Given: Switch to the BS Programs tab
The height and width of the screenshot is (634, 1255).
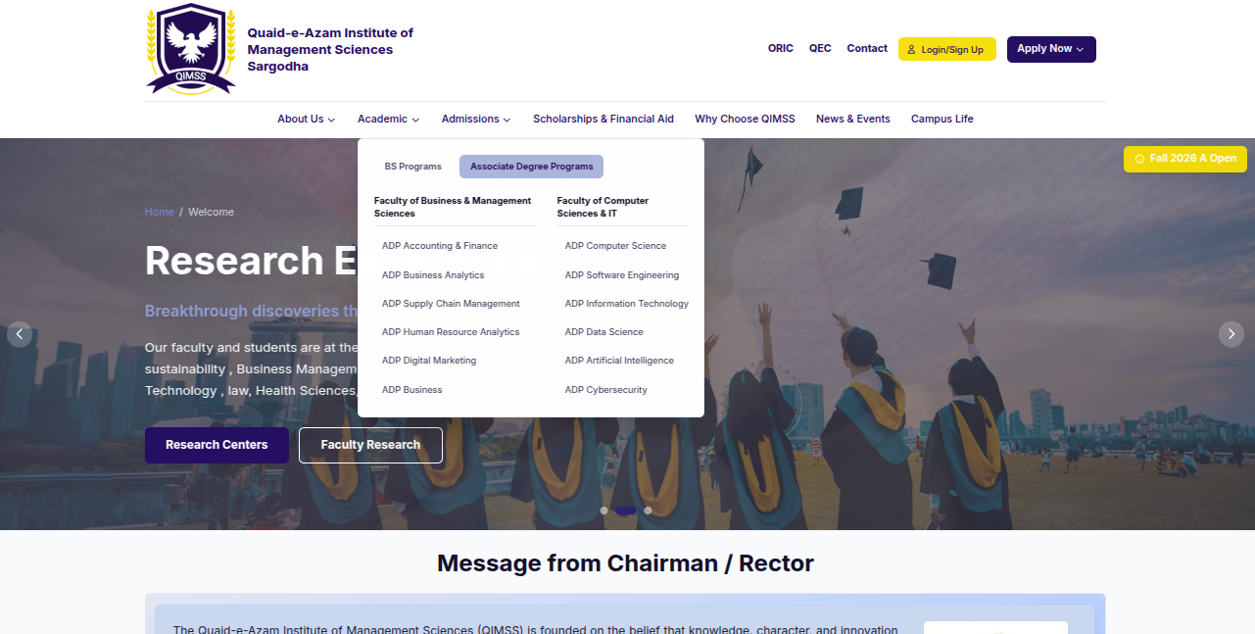Looking at the screenshot, I should point(412,167).
